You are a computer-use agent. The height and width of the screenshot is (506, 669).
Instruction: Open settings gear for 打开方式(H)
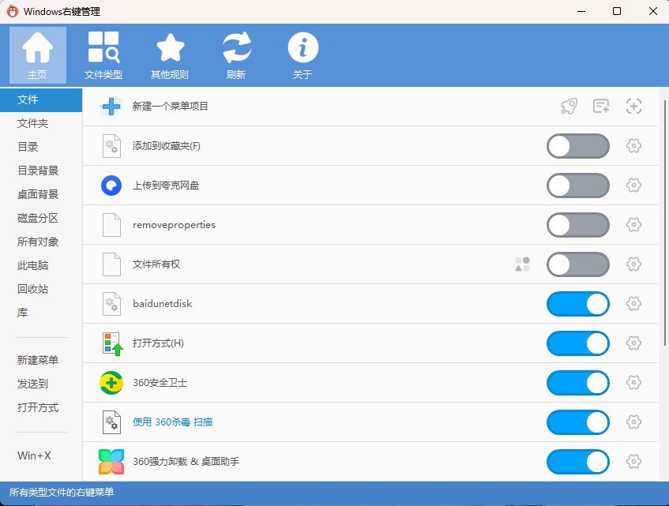click(633, 343)
